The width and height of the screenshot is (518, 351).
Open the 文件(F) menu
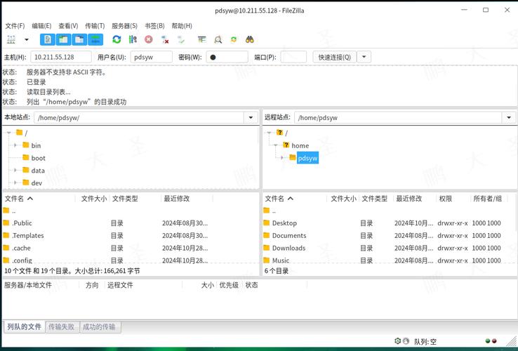15,26
